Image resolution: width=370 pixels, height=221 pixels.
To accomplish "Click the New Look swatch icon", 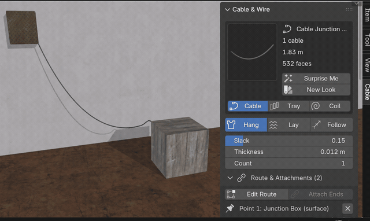I will point(288,90).
